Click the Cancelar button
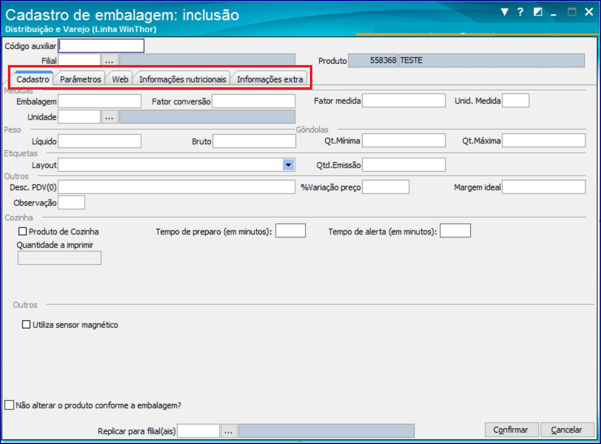 (568, 430)
